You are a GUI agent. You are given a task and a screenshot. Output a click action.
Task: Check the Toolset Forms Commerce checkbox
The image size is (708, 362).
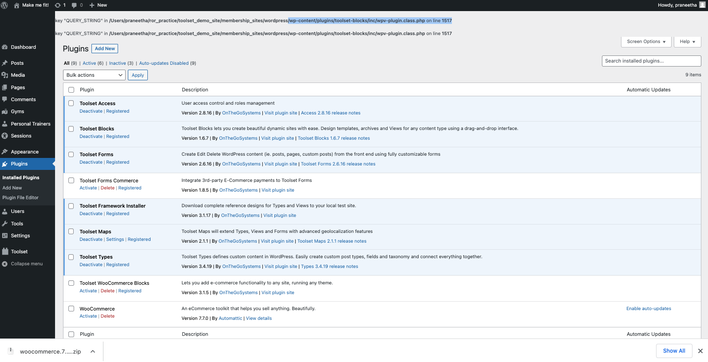click(71, 181)
